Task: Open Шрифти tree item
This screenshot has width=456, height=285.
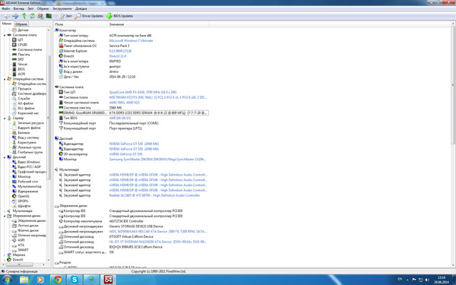Action: click(24, 206)
